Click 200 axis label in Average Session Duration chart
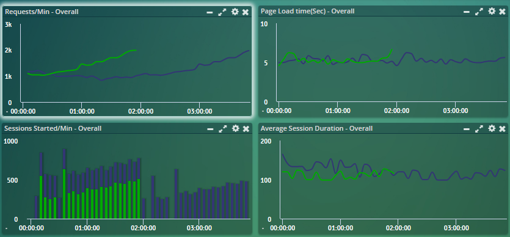The height and width of the screenshot is (237, 510). pyautogui.click(x=266, y=141)
